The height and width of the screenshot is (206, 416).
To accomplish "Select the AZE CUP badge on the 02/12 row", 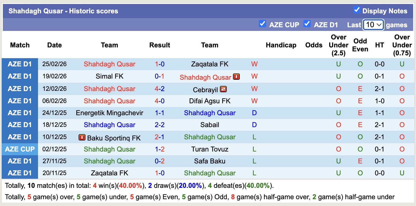I will coord(20,149).
